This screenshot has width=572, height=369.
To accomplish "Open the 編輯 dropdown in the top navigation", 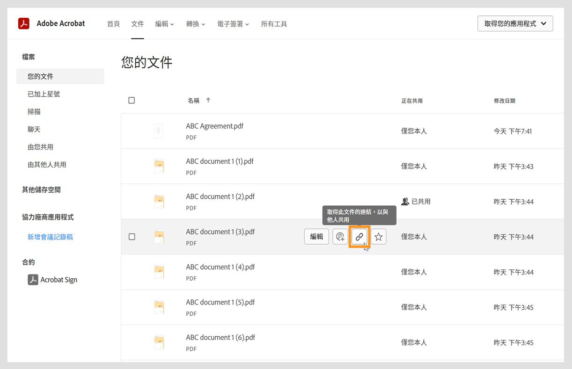I will pos(164,23).
